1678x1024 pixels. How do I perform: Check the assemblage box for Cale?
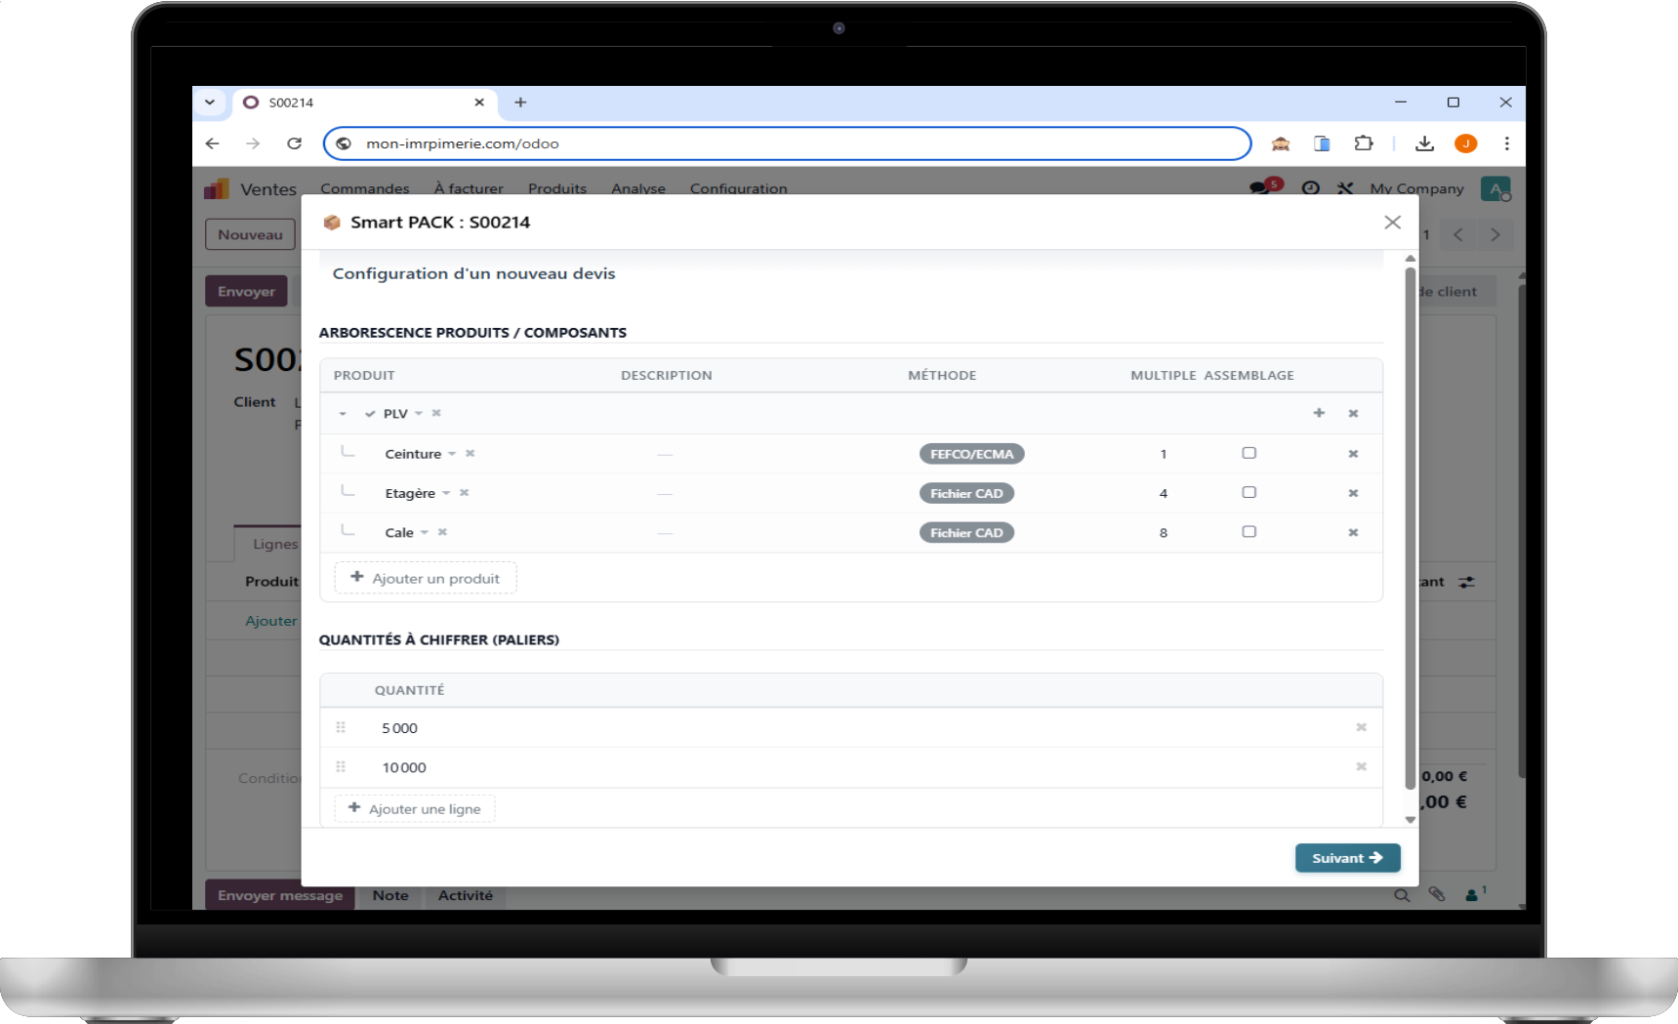pyautogui.click(x=1248, y=532)
